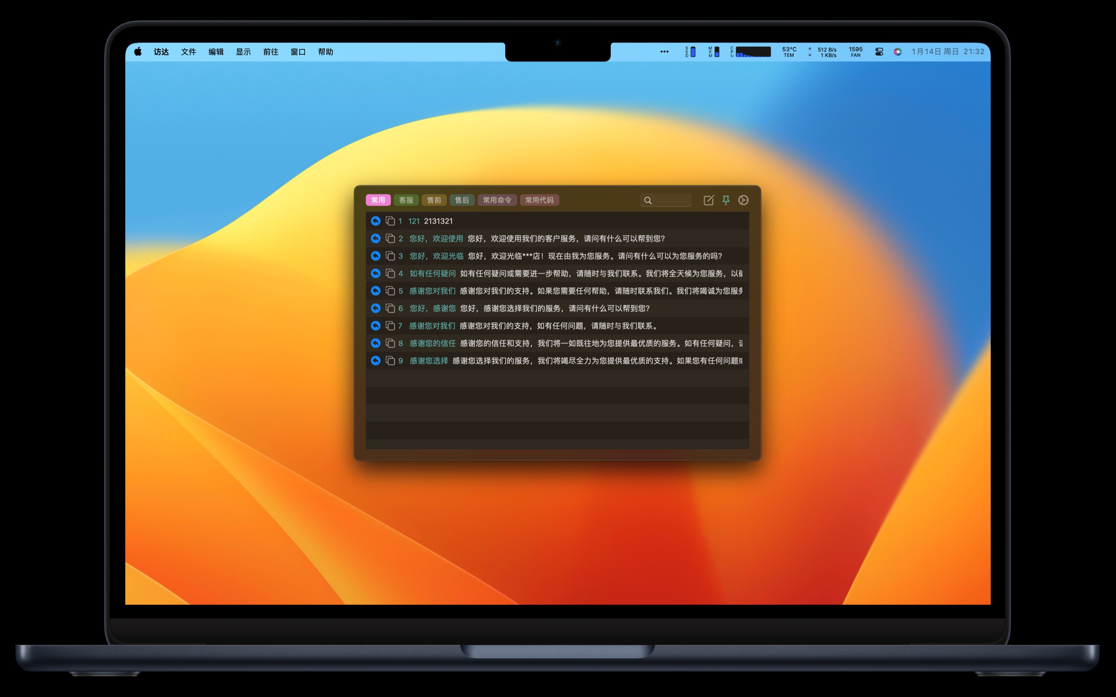Click the blue send arrow on row 2

[x=375, y=238]
